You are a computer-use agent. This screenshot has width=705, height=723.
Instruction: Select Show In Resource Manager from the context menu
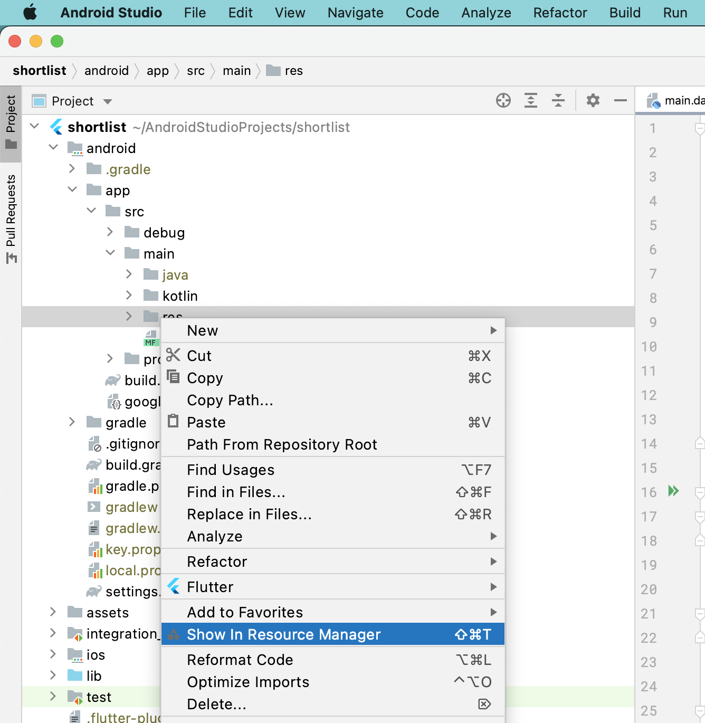[283, 634]
